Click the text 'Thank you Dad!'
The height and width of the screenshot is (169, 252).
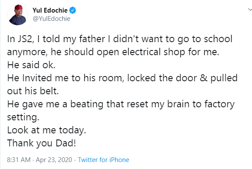tap(41, 143)
